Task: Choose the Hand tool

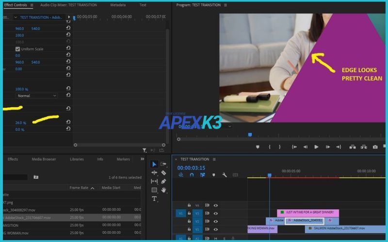Action: tap(163, 190)
